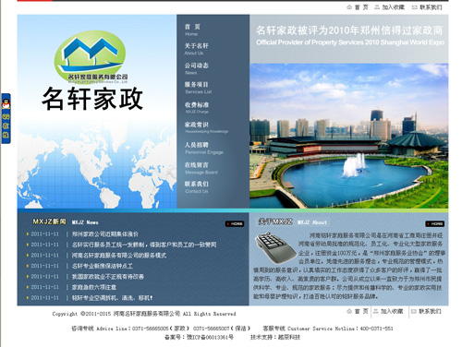Open the 在线留言 Message Board menu item
The height and width of the screenshot is (347, 462).
click(201, 168)
